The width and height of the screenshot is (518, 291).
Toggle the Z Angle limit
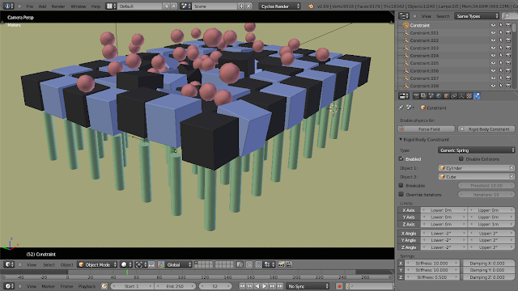tap(409, 247)
